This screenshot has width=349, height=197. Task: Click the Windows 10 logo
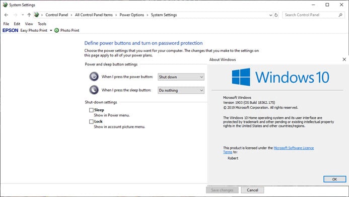point(281,77)
